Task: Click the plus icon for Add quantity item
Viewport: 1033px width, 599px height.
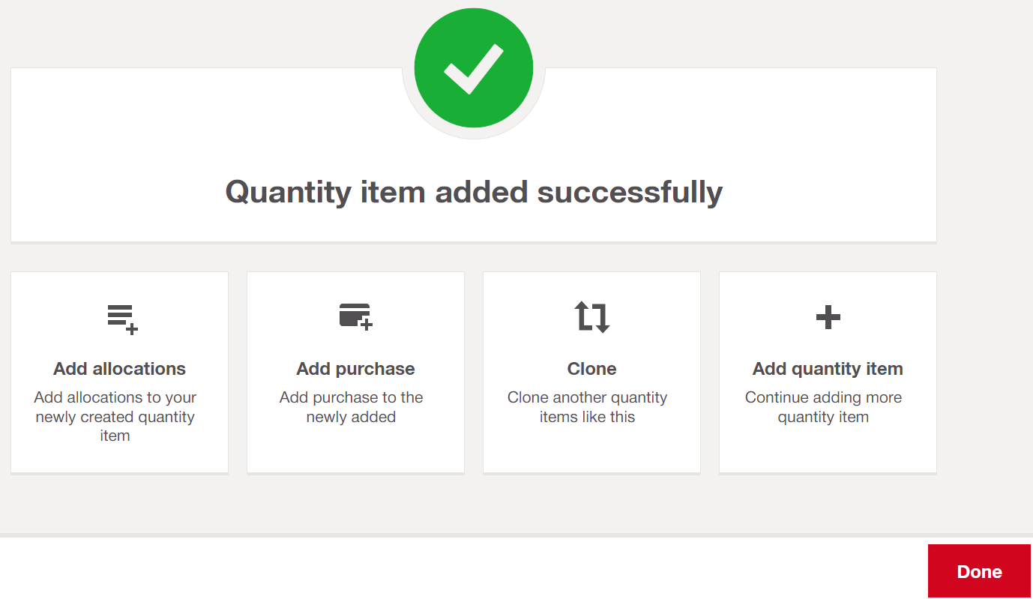Action: 828,317
